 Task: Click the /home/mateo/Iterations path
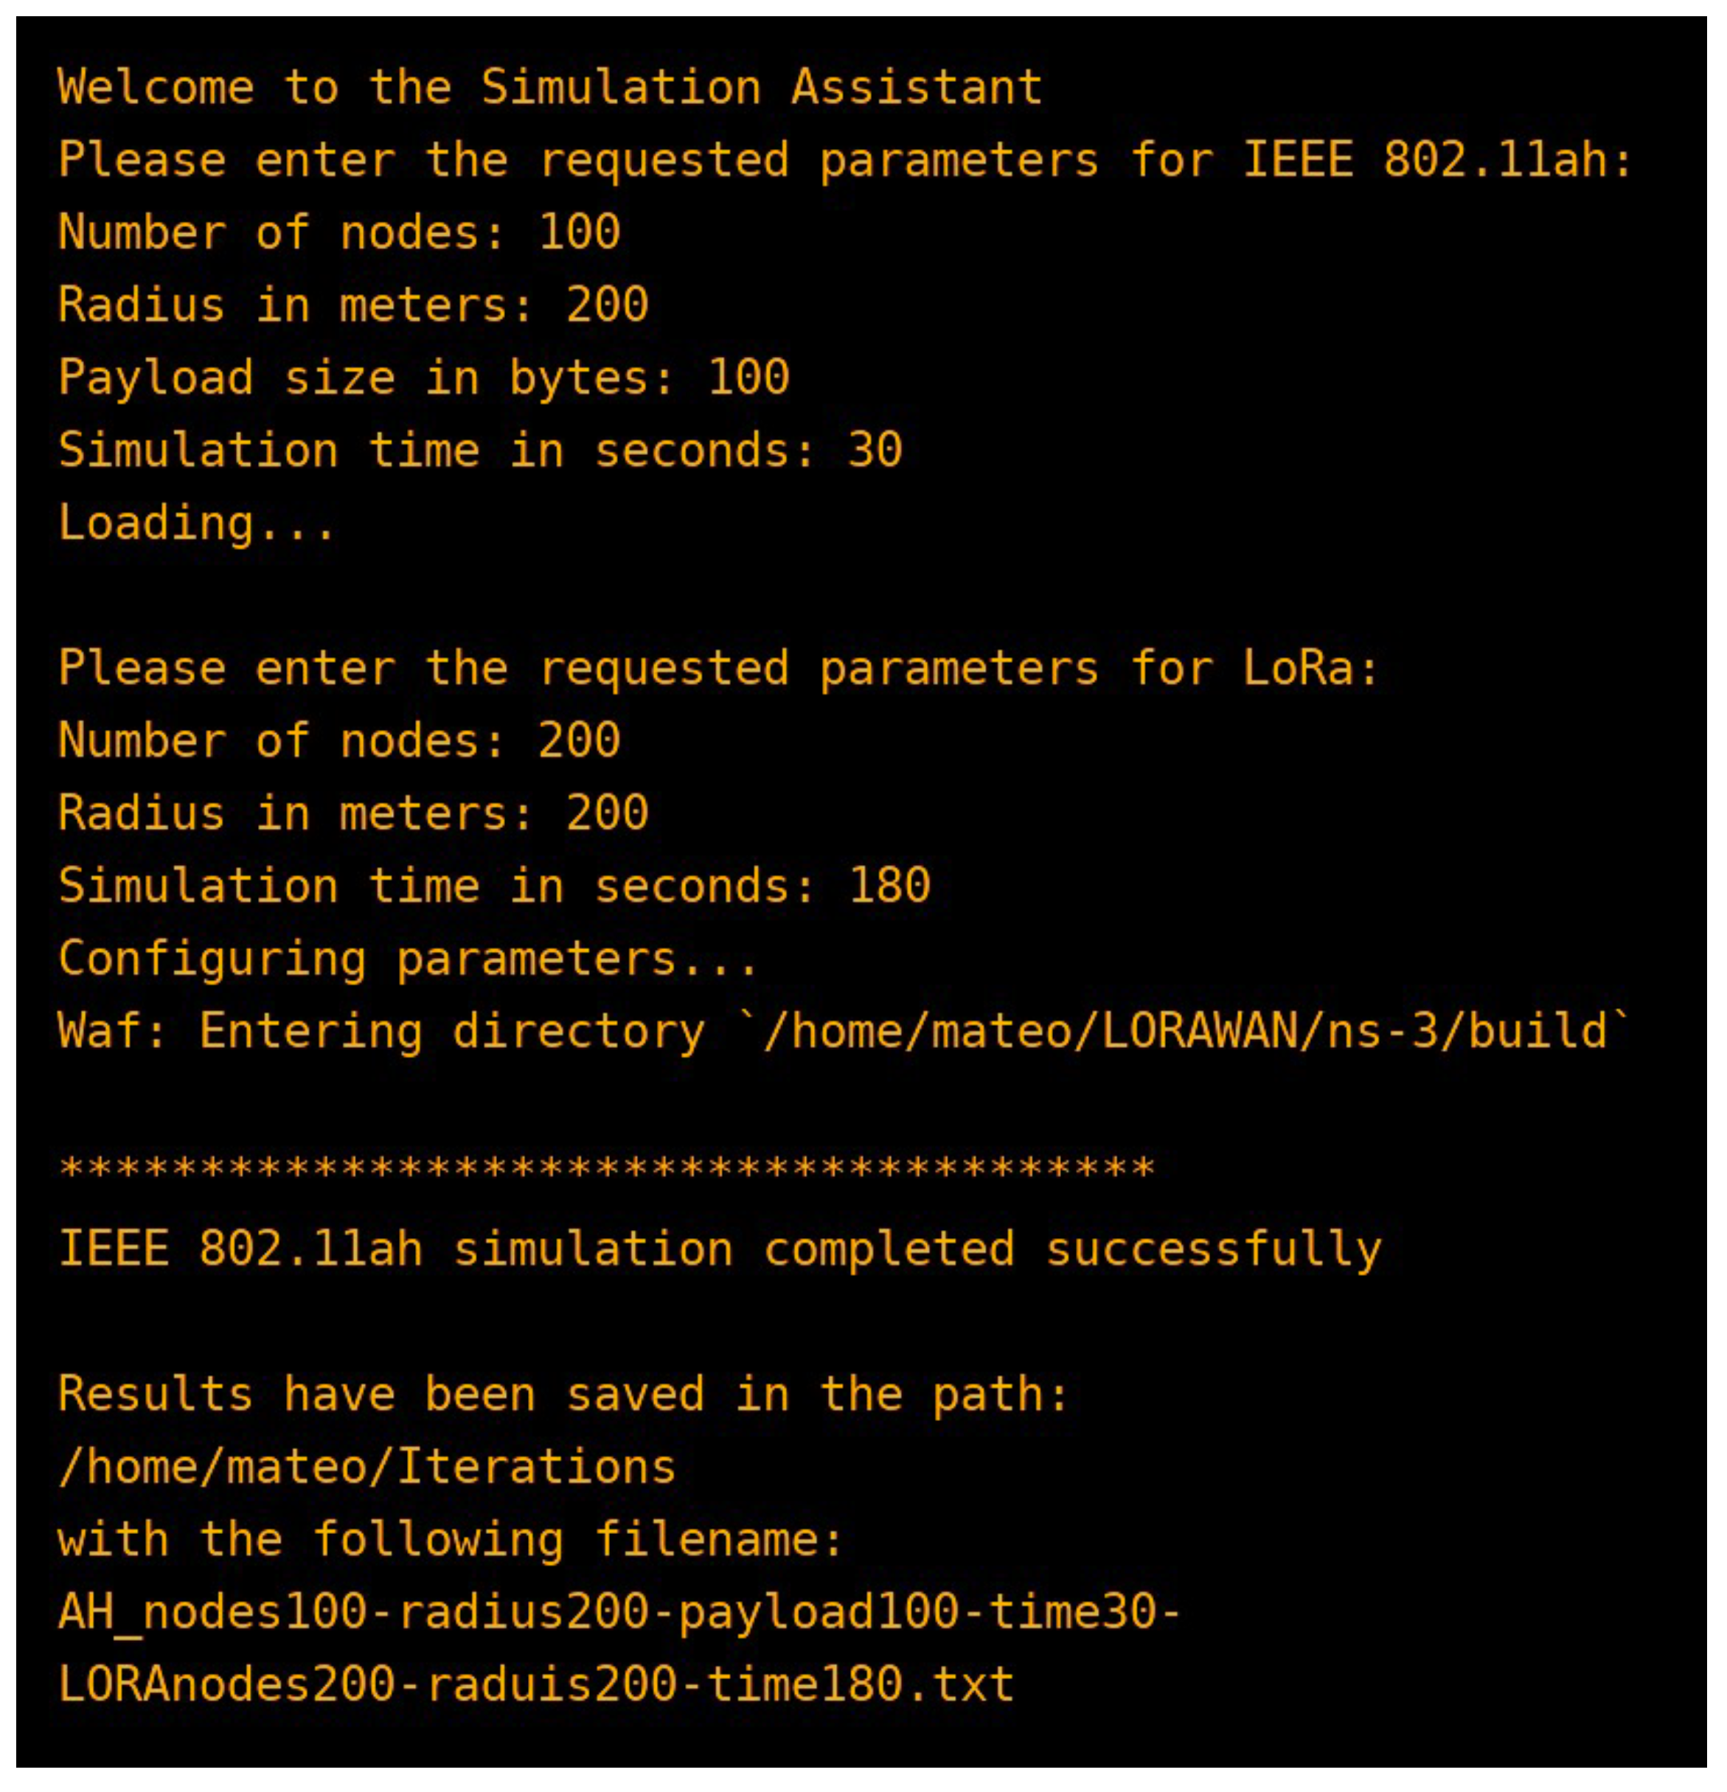(366, 1468)
